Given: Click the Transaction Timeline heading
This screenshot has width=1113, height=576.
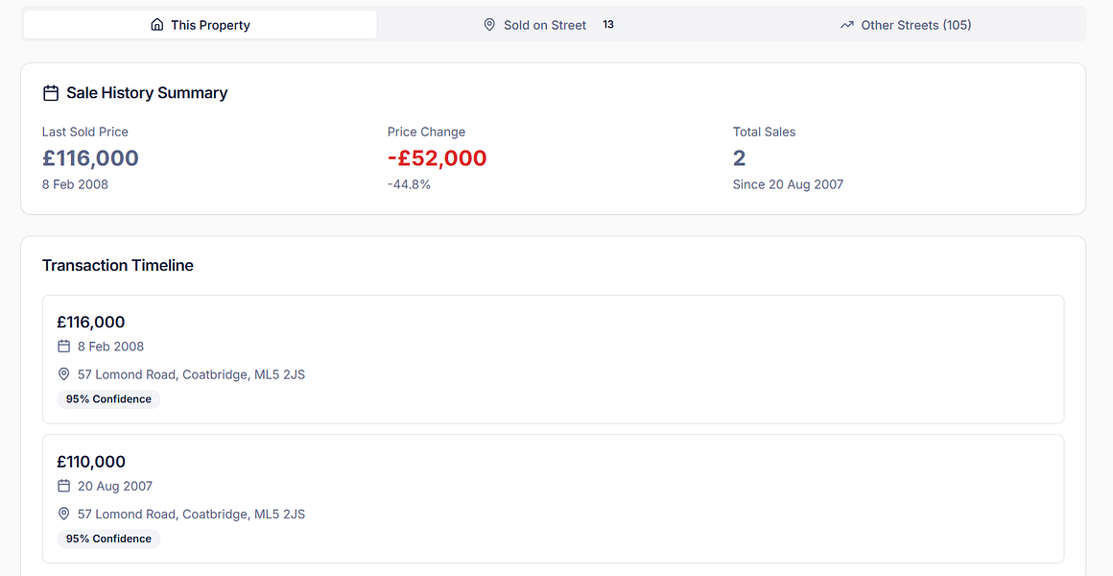Looking at the screenshot, I should click(x=118, y=266).
